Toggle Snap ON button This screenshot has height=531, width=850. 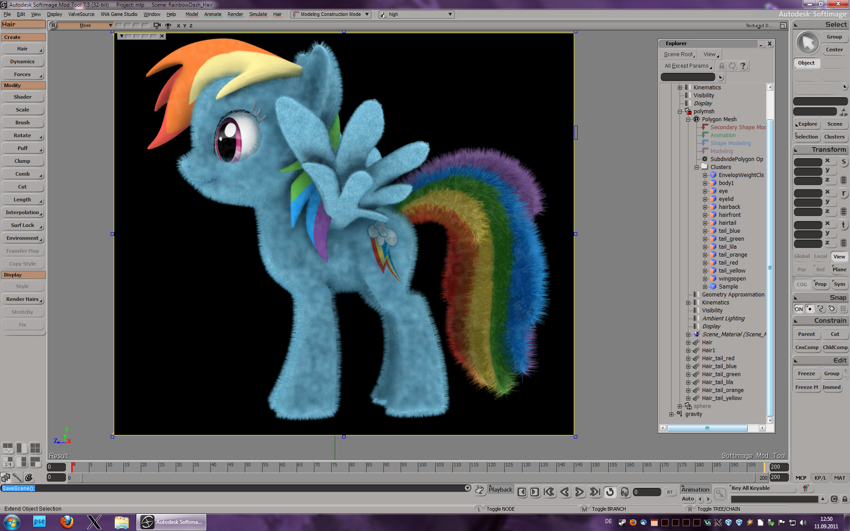[799, 309]
